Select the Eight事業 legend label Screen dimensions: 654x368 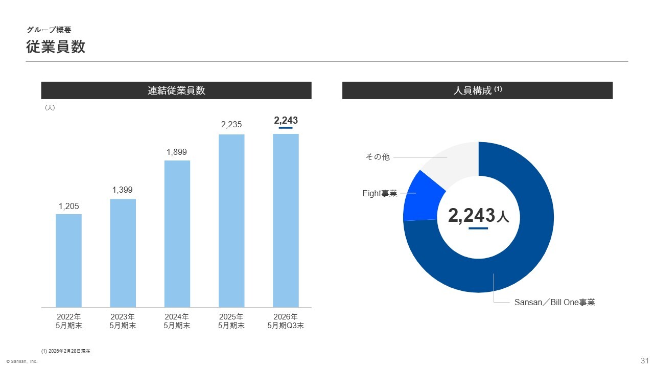coord(380,193)
